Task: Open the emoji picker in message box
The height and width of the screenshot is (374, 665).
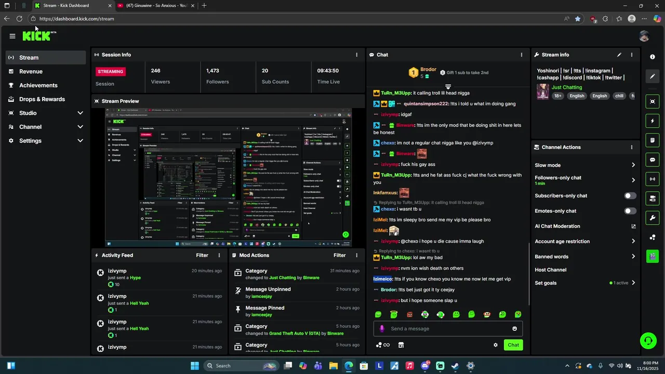Action: (515, 328)
